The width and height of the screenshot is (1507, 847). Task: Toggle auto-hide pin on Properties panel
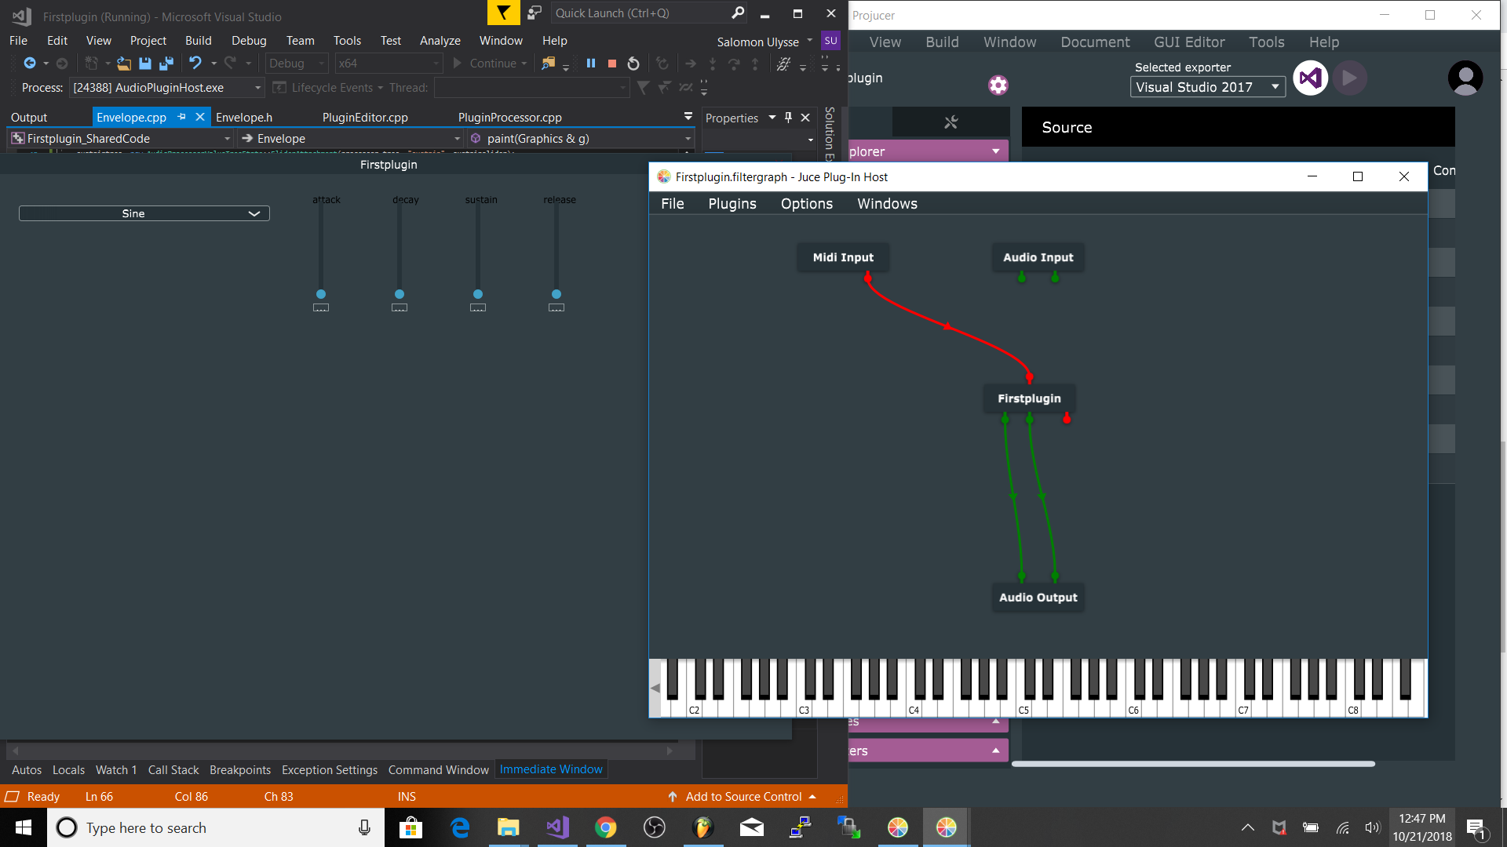point(788,118)
